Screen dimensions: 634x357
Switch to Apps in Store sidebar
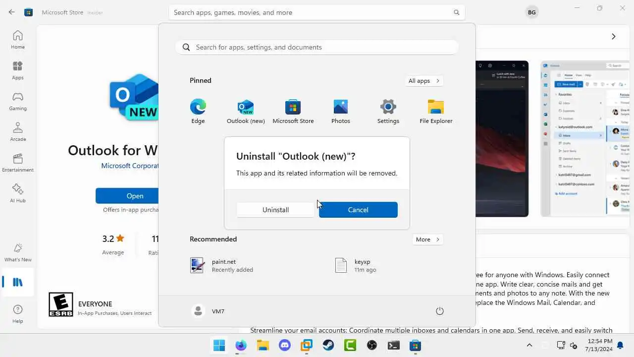click(18, 70)
